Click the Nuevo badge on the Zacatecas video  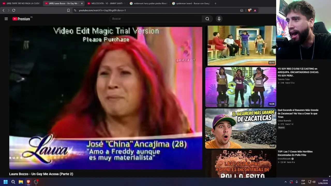coord(281,128)
